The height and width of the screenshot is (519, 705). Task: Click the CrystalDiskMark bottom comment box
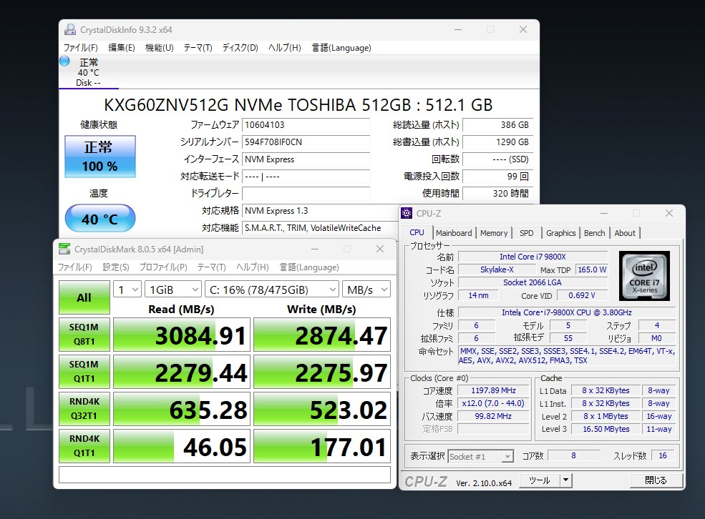[x=224, y=475]
